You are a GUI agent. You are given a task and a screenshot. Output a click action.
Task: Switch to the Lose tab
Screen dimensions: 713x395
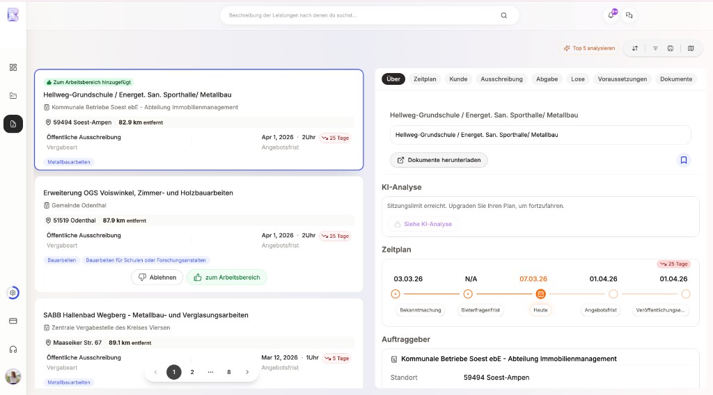pyautogui.click(x=578, y=79)
